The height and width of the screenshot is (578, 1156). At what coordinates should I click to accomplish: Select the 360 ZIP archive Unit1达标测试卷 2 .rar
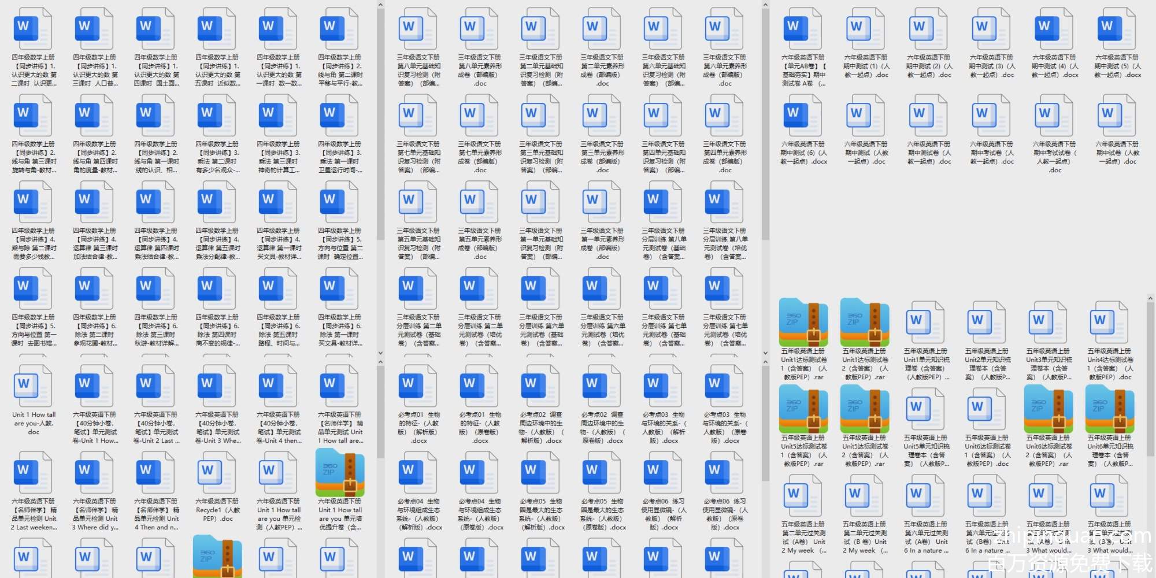coord(865,322)
